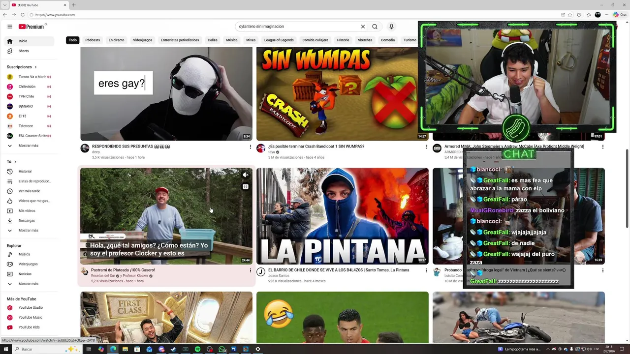630x354 pixels.
Task: Open the Suscripciones section header
Action: pos(22,67)
